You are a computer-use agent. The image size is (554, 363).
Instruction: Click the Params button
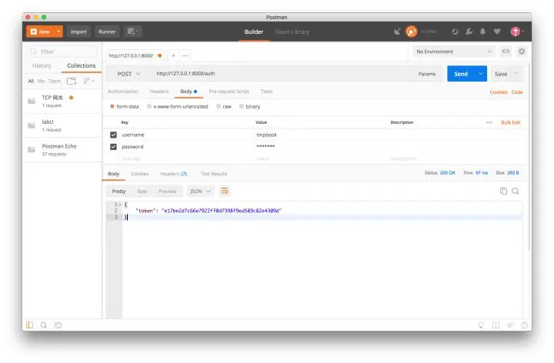click(x=427, y=74)
